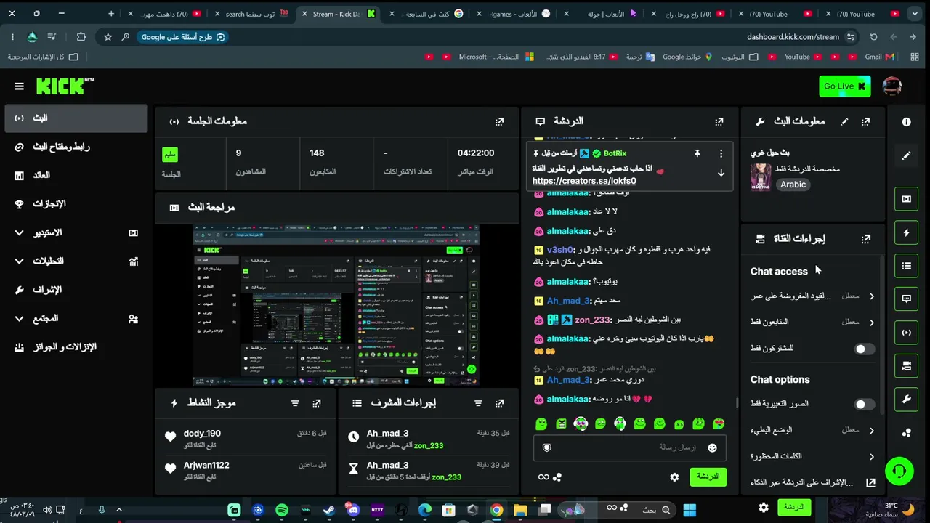Screen dimensions: 930x523
Task: Click the chat message input field
Action: pyautogui.click(x=629, y=448)
